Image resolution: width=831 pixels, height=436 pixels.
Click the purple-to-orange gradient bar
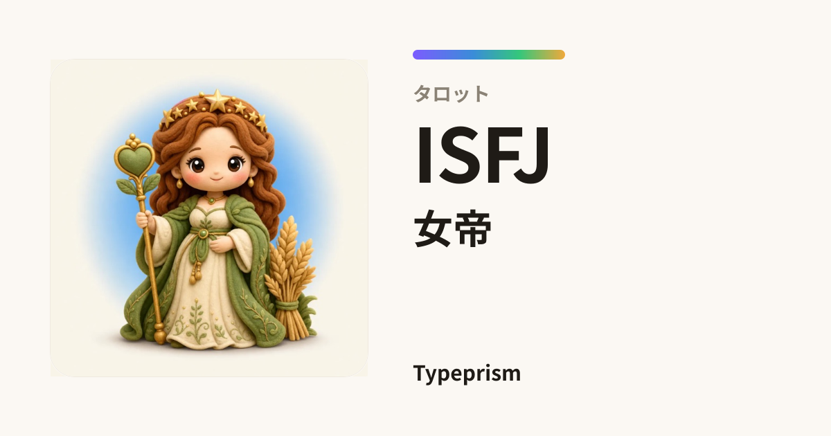coord(489,55)
